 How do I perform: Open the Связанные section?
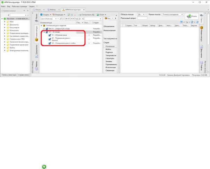[110, 71]
